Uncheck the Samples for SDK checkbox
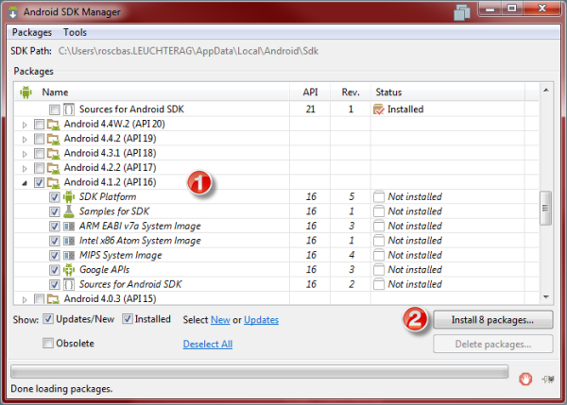The image size is (567, 405). [54, 211]
